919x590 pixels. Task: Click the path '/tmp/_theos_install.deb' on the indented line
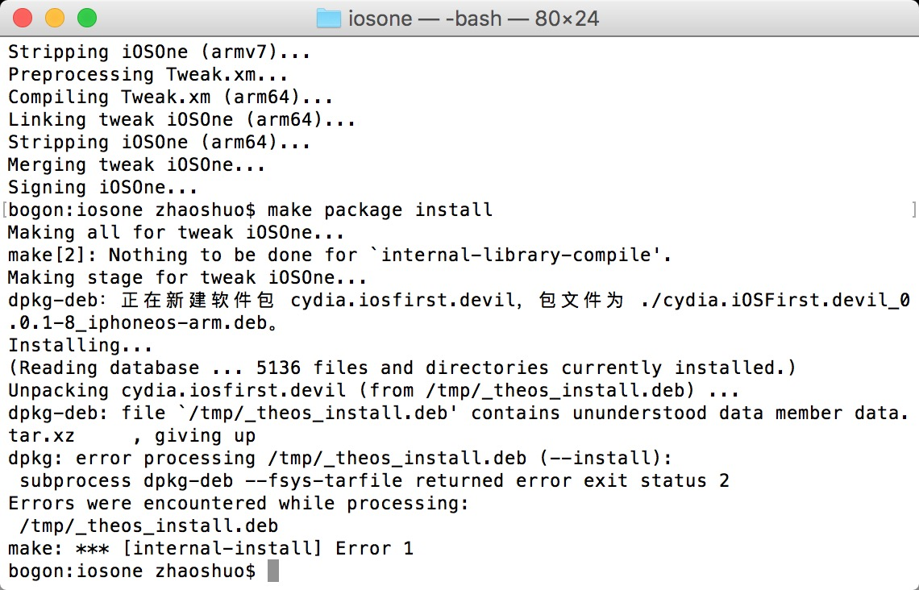tap(149, 526)
